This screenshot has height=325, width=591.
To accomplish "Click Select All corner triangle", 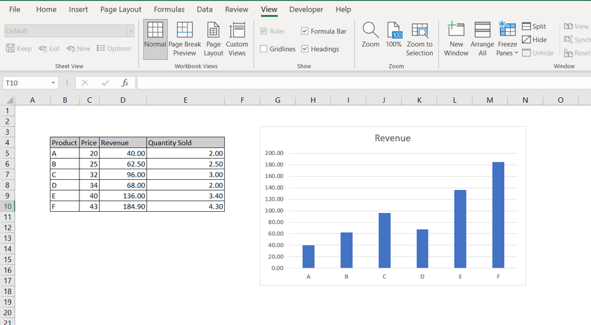I will tap(9, 100).
